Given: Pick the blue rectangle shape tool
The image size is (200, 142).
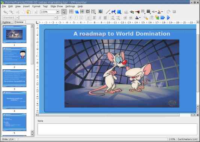Looking at the screenshot, I should tap(119, 12).
